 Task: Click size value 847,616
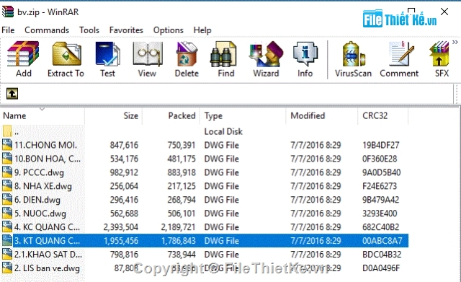coord(124,145)
